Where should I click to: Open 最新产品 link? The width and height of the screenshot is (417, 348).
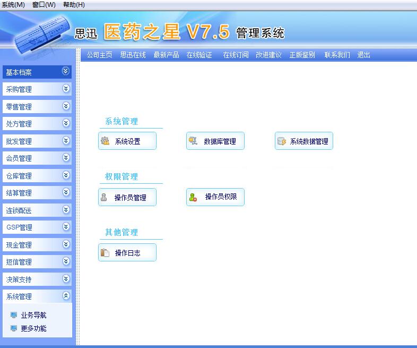click(166, 55)
